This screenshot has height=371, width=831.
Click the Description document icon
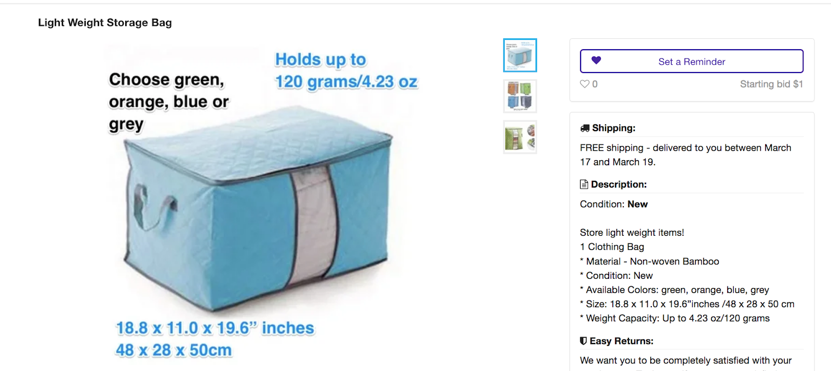click(x=584, y=184)
